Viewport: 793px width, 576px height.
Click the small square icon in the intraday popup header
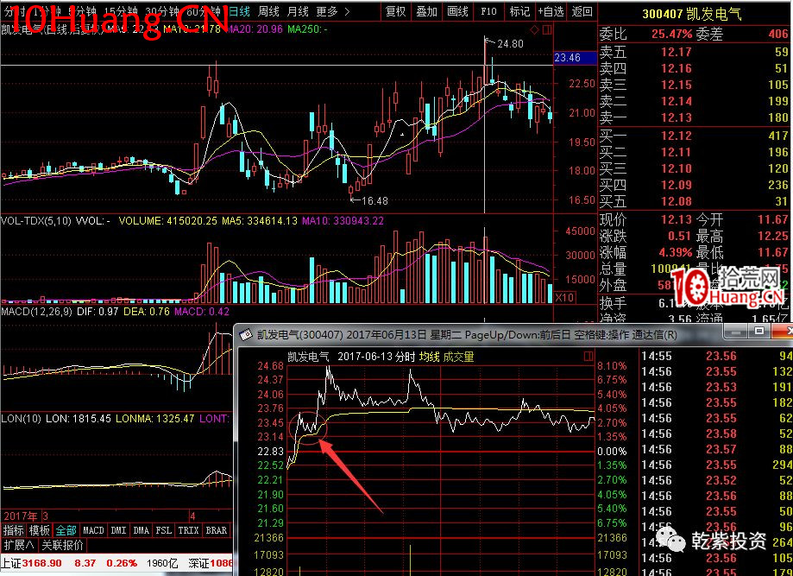[588, 357]
